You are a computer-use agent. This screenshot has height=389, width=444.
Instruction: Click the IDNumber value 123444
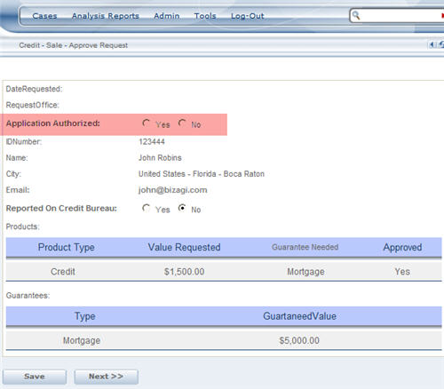152,141
